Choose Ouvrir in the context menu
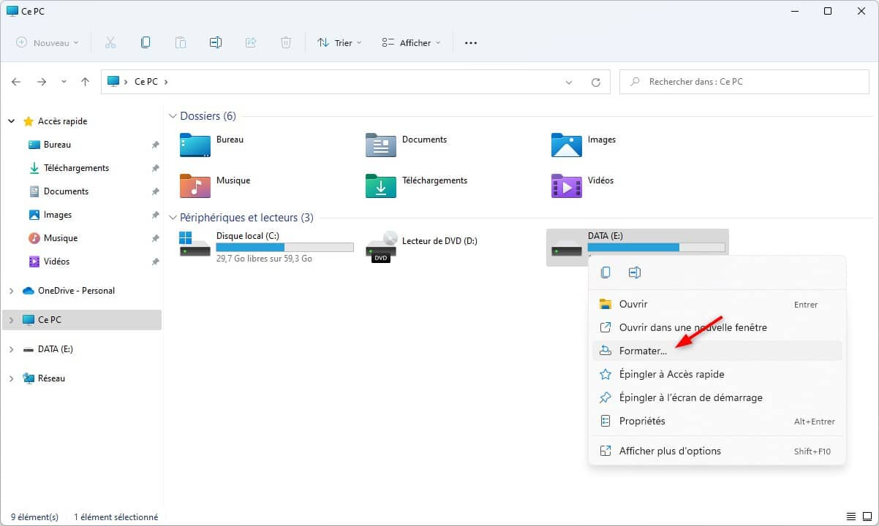The height and width of the screenshot is (526, 879). click(x=717, y=304)
